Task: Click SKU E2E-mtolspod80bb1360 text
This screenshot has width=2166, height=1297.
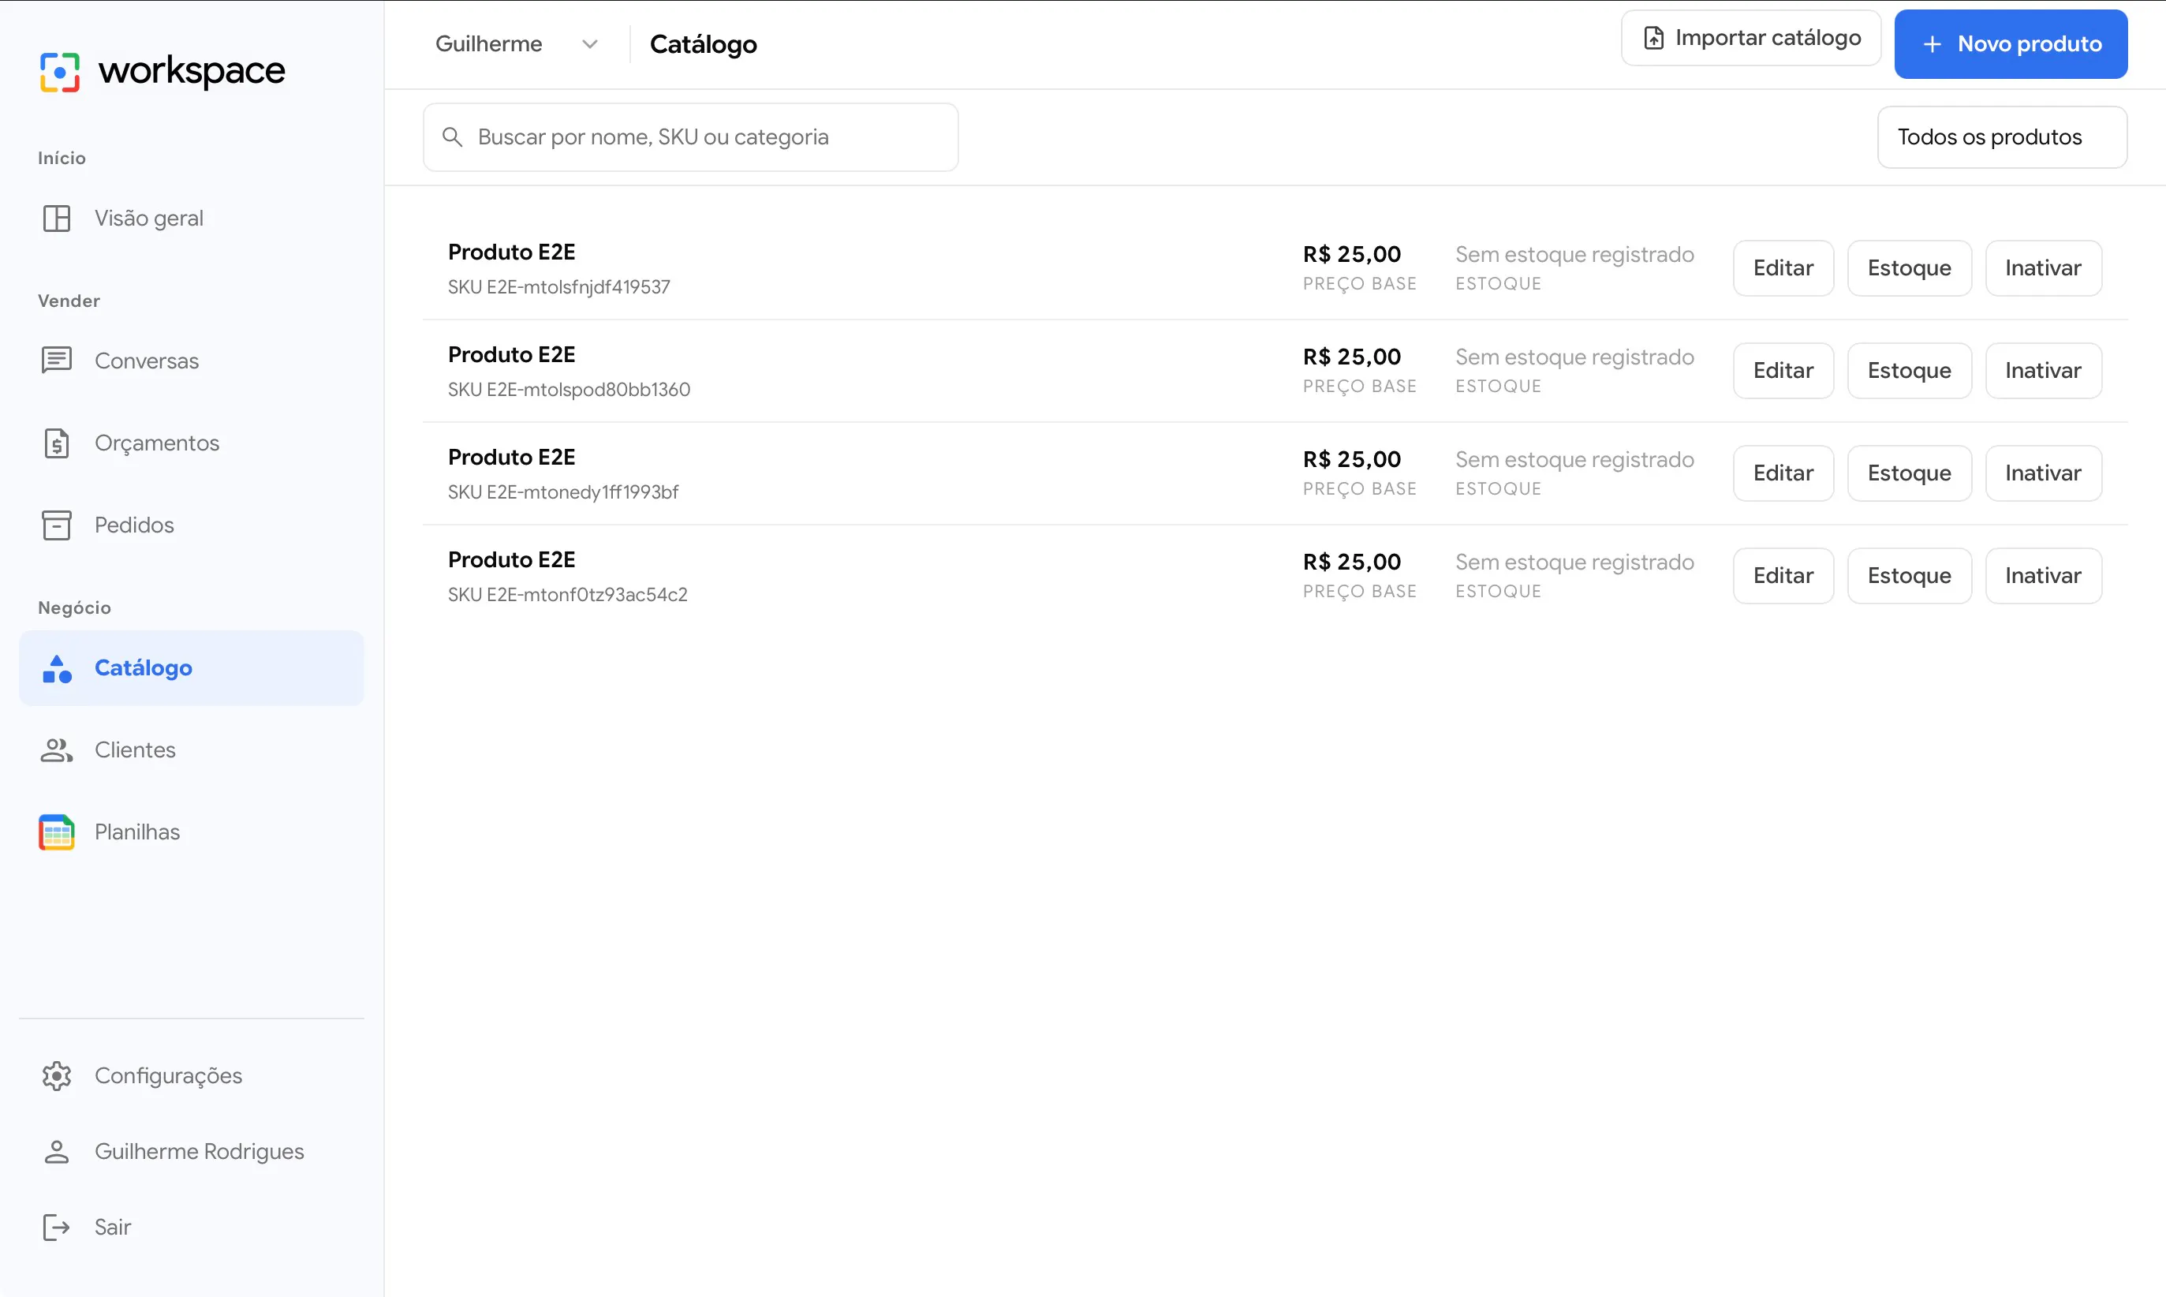Action: pos(569,390)
